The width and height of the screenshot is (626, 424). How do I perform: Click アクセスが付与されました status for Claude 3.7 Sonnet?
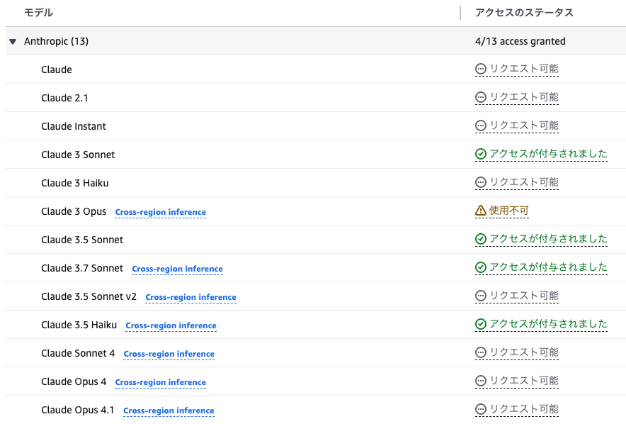pos(548,268)
